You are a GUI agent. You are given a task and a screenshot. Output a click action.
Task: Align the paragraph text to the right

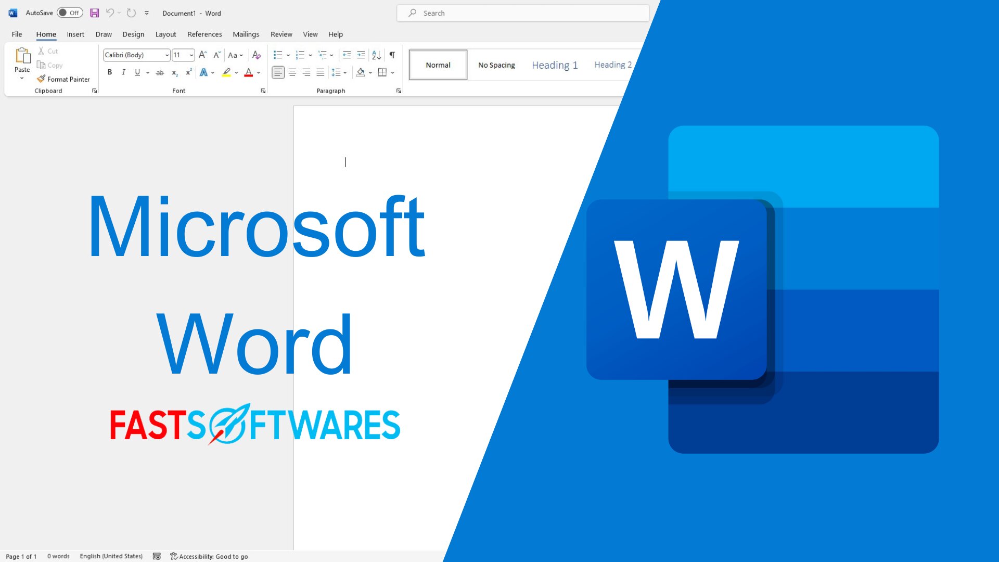pyautogui.click(x=306, y=72)
